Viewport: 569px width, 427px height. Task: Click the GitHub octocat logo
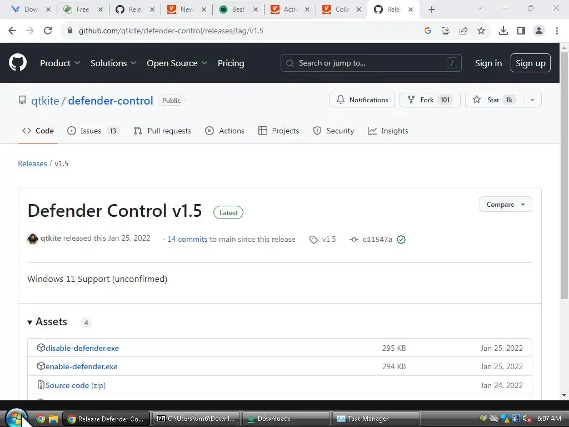click(x=18, y=62)
